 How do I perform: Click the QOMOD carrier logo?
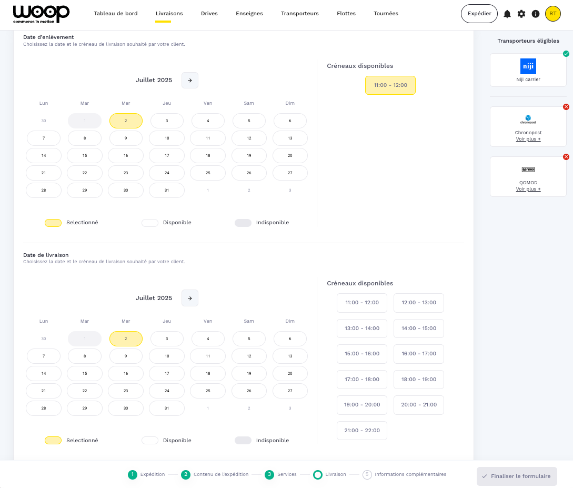click(x=528, y=170)
